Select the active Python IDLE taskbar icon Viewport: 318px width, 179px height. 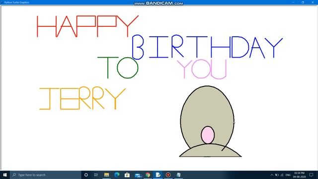coord(158,175)
